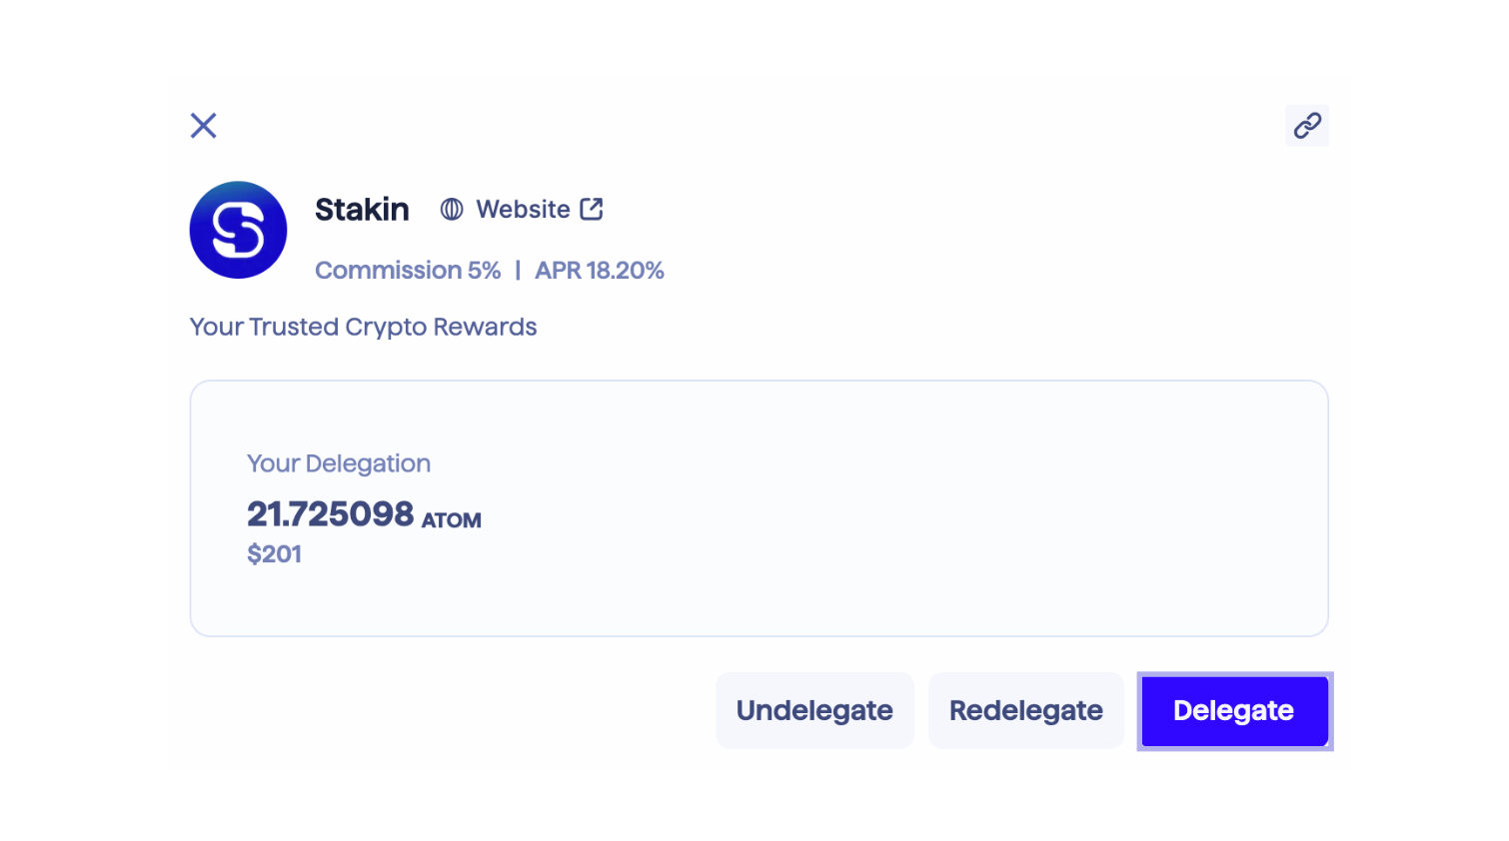This screenshot has height=841, width=1509.
Task: Click the APR 18.20% label
Action: [600, 271]
